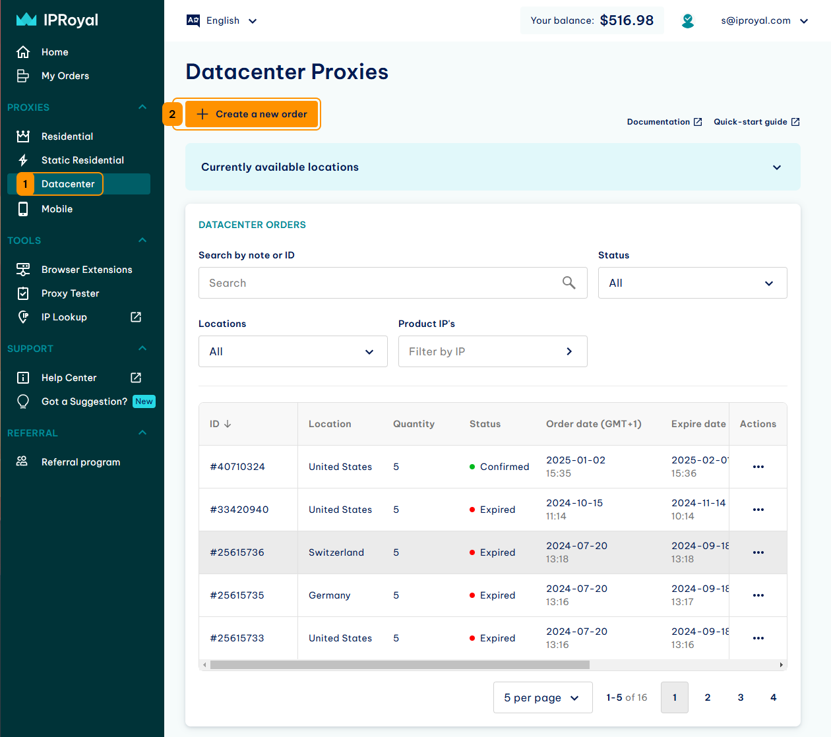Go to page 4 of orders
Screen dimensions: 831x737
pos(774,697)
